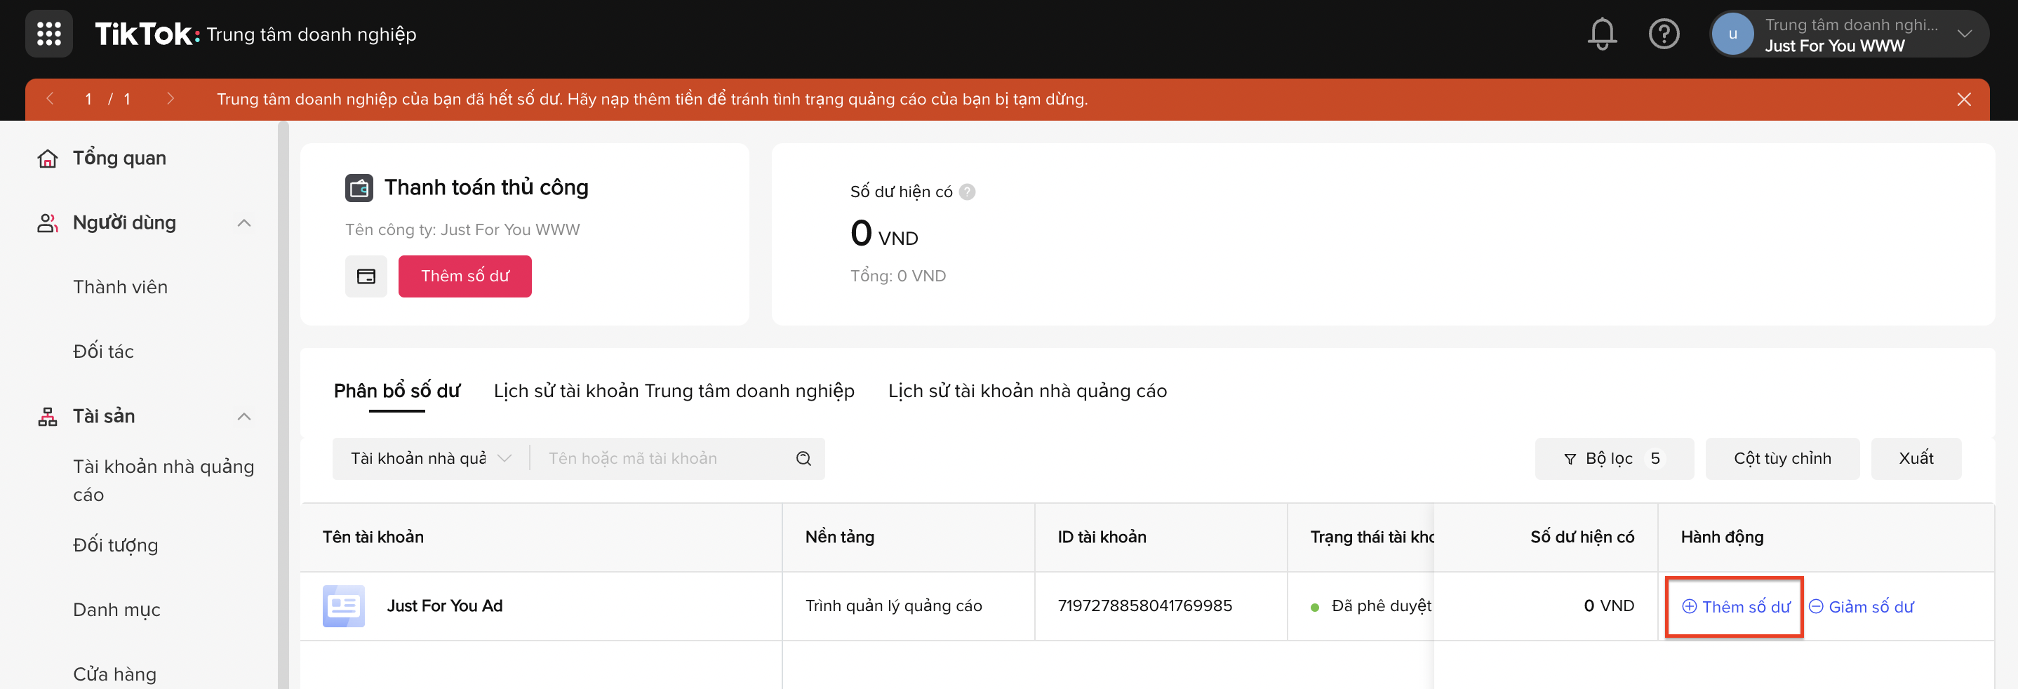Image resolution: width=2018 pixels, height=689 pixels.
Task: Dismiss the orange balance warning banner
Action: [1963, 100]
